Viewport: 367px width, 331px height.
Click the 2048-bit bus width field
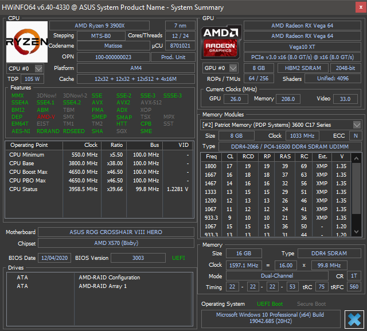(345, 68)
